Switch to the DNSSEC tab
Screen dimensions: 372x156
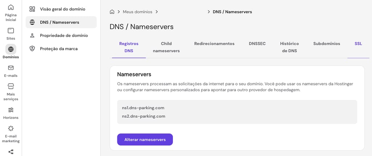click(x=257, y=44)
